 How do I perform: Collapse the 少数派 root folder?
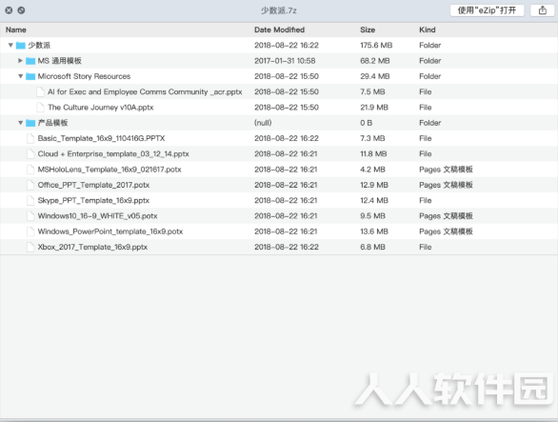click(10, 45)
